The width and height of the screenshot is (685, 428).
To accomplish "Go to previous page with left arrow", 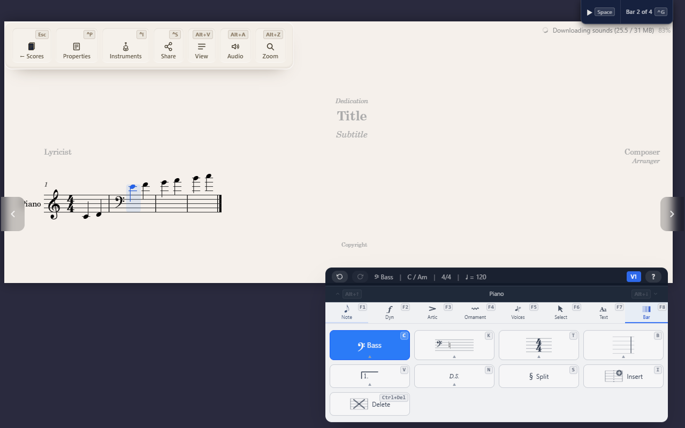I will click(13, 214).
